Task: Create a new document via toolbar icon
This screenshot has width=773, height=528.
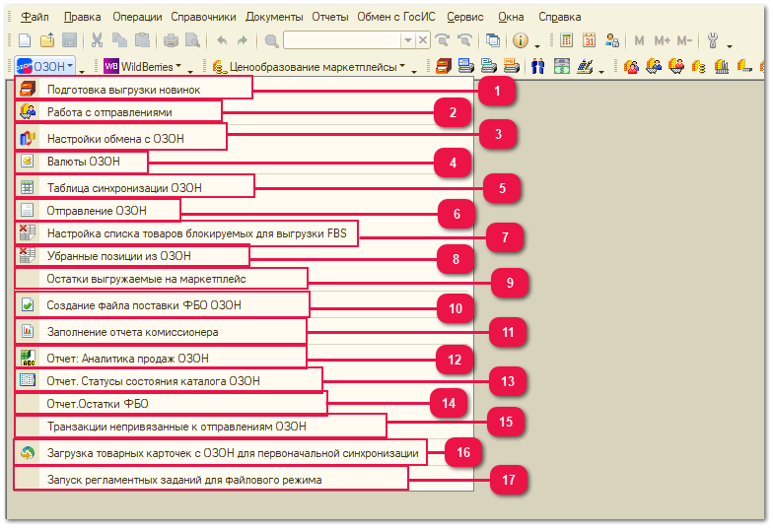Action: point(24,41)
